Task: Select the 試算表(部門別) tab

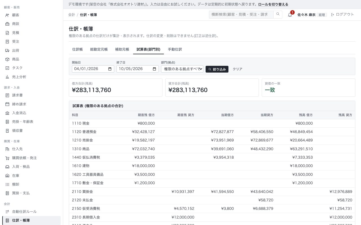Action: click(x=148, y=49)
